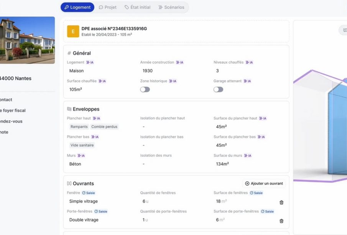Delete the Porte-fenêtres row via trash icon
The width and height of the screenshot is (347, 235).
tap(281, 221)
